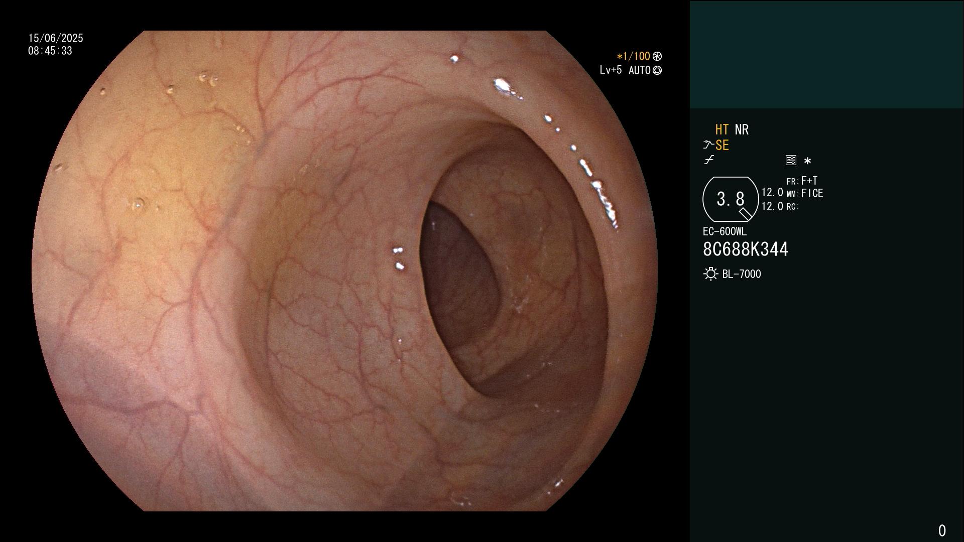
Task: Click the *1/100 shutter speed value
Action: (633, 56)
